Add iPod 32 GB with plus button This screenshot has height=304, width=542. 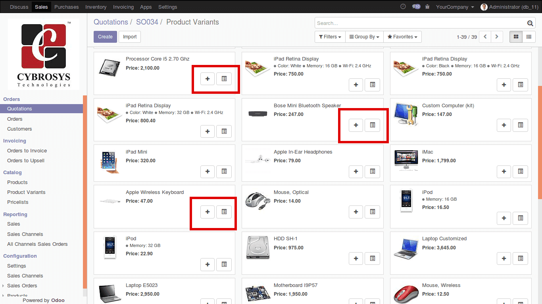pyautogui.click(x=208, y=264)
